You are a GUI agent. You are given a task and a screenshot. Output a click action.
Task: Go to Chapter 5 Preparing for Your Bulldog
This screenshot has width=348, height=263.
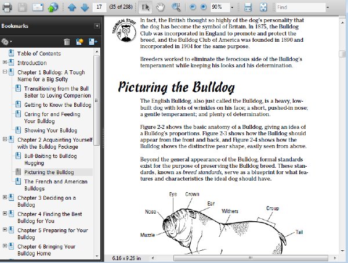tap(53, 233)
